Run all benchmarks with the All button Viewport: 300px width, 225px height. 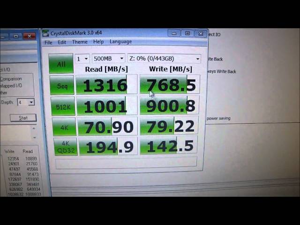(61, 64)
